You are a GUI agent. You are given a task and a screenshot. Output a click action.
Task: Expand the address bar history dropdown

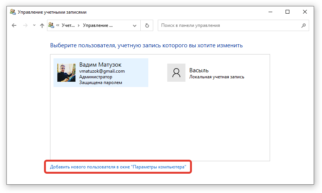click(x=134, y=26)
